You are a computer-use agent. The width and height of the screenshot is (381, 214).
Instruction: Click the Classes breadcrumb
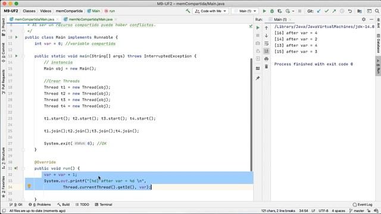tap(29, 11)
